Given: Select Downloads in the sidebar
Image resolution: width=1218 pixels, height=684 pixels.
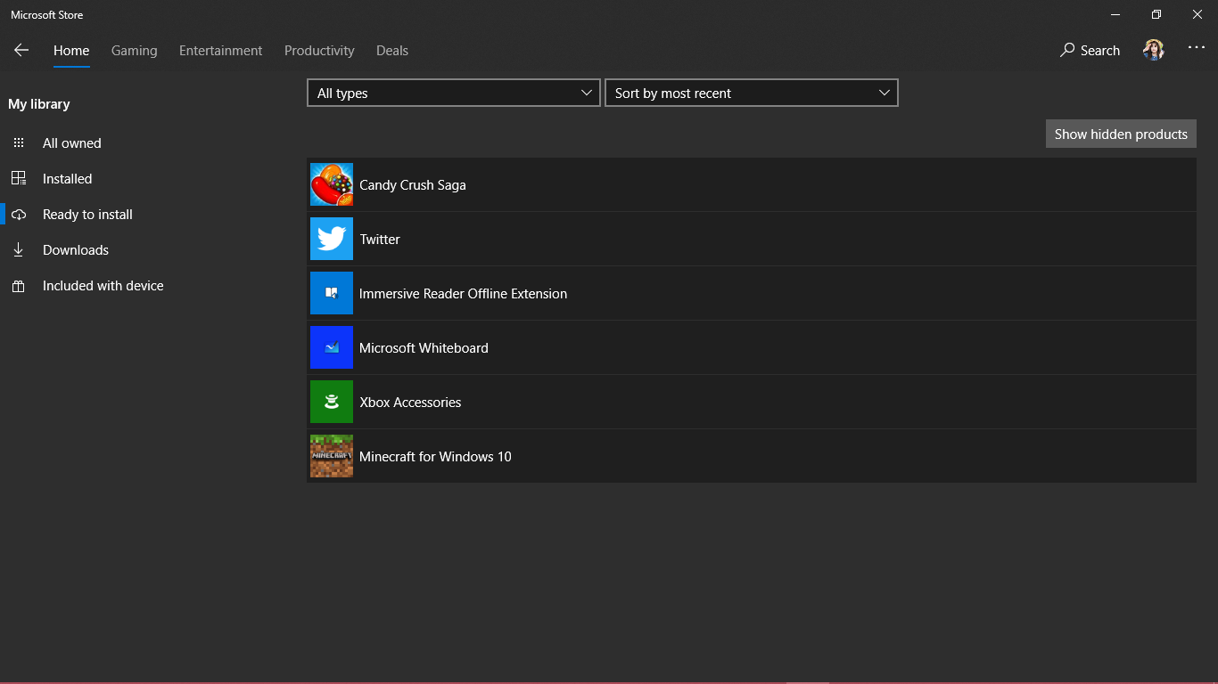Looking at the screenshot, I should click(76, 250).
